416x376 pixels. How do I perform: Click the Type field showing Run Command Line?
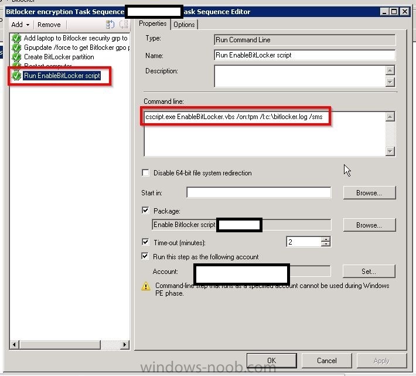[305, 40]
